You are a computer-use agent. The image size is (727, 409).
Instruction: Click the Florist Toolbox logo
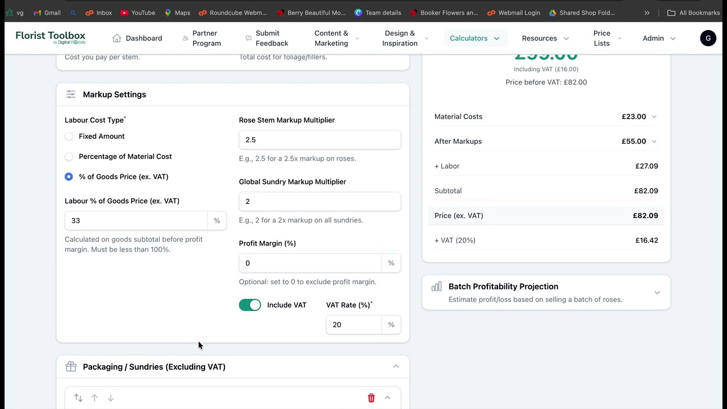51,38
